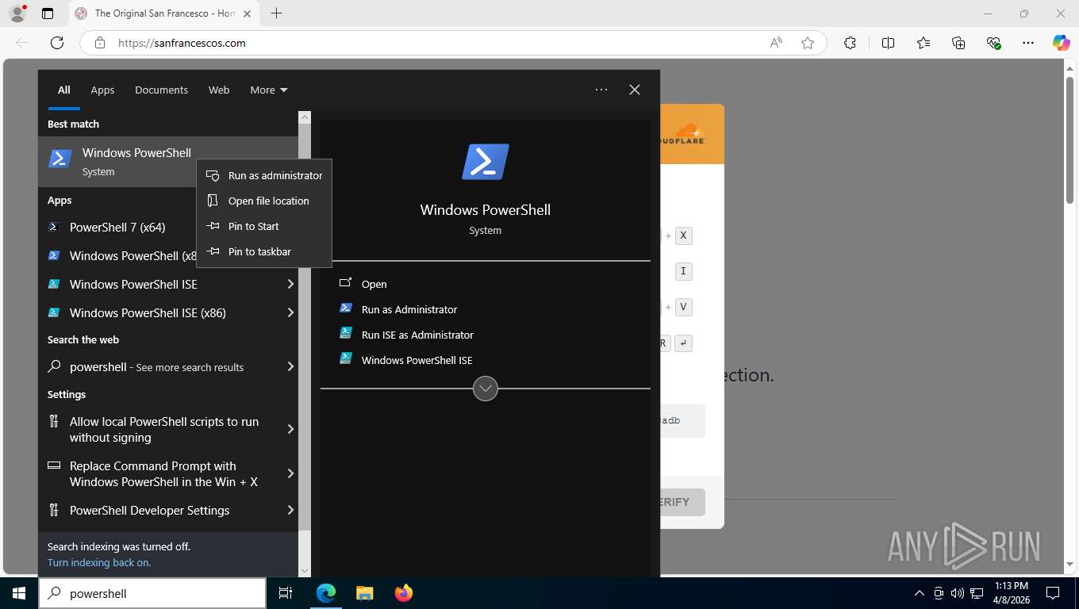Open File Explorer from taskbar
Viewport: 1079px width, 609px height.
coord(364,593)
